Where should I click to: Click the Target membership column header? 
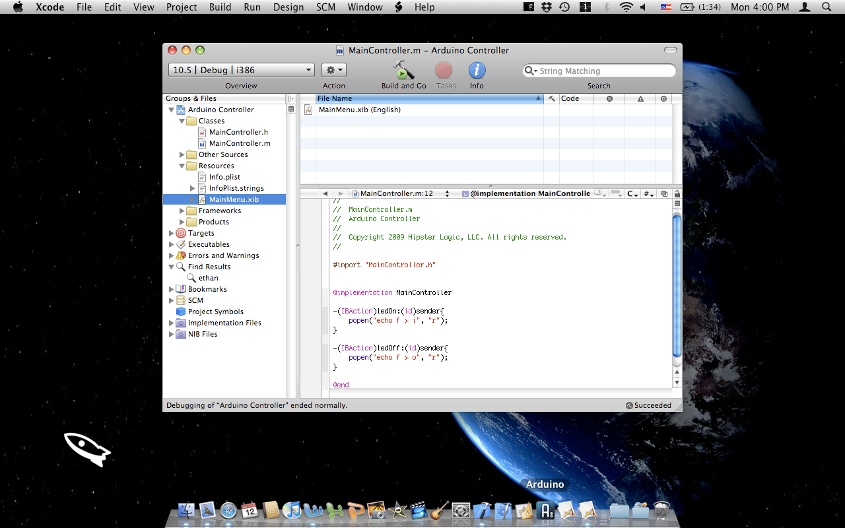pos(663,98)
